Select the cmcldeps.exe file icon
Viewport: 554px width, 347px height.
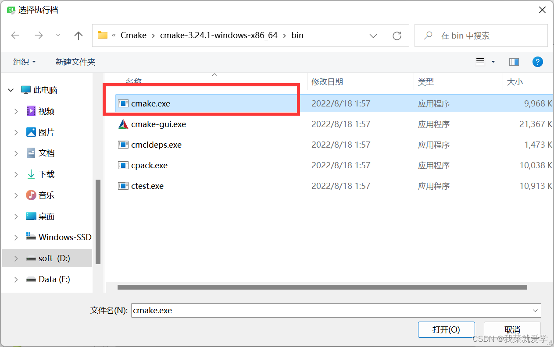(x=123, y=145)
